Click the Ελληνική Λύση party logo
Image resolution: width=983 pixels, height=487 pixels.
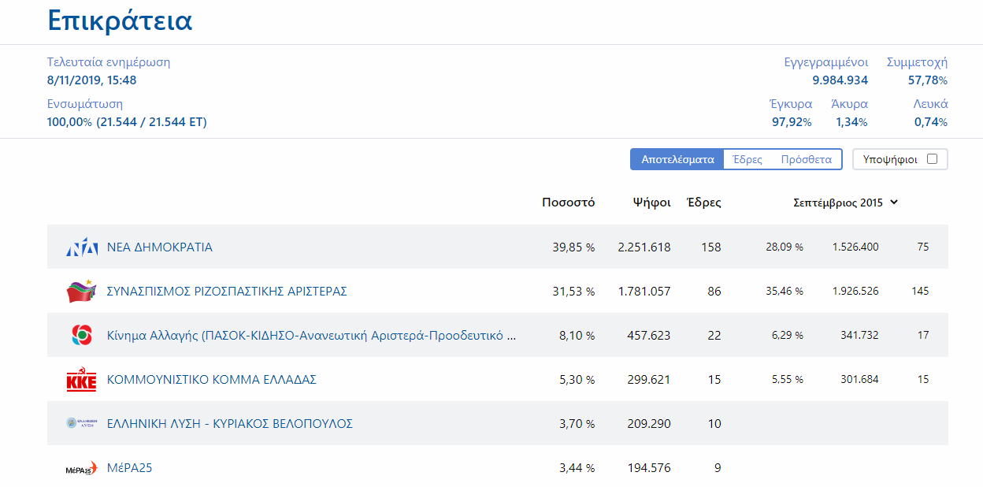tap(81, 424)
